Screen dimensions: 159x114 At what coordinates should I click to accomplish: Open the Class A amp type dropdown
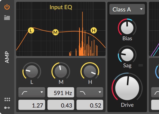coord(127,9)
